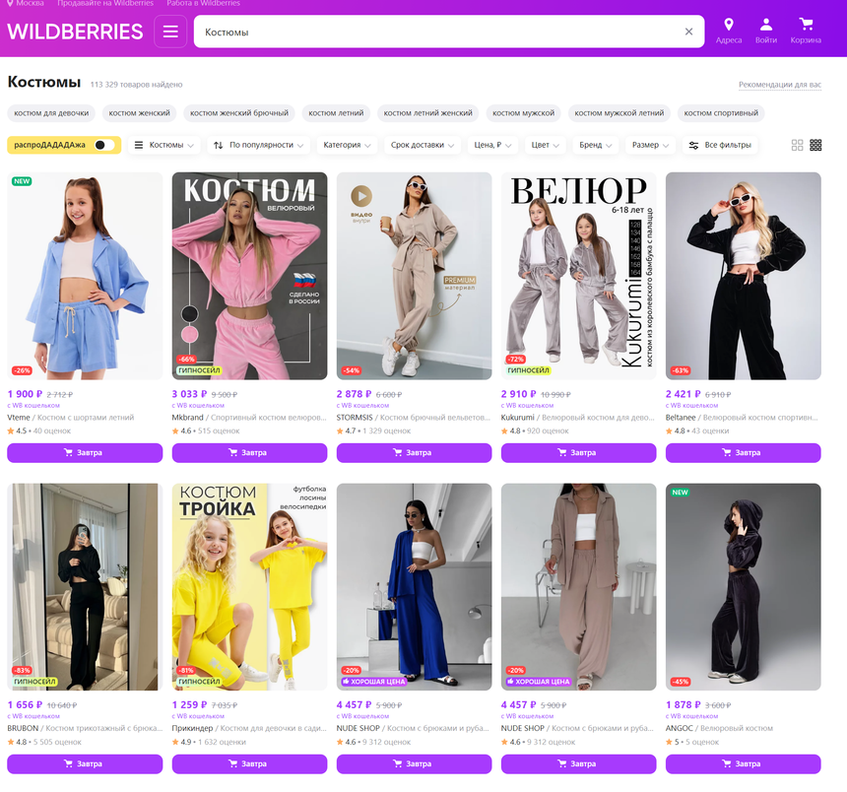Select pink color swatch on Mkbrand card
Viewport: 847px width, 792px height.
click(190, 335)
